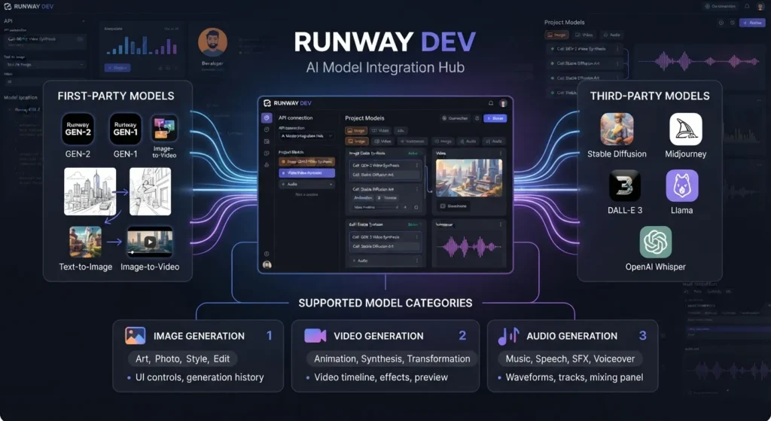771x421 pixels.
Task: Click the bell icon in center window
Action: [491, 103]
